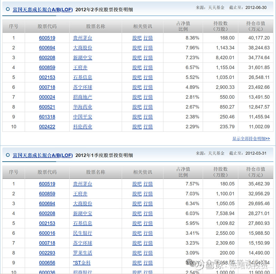Open 股吧 link for 民生银行
276x274 pixels.
click(x=137, y=234)
